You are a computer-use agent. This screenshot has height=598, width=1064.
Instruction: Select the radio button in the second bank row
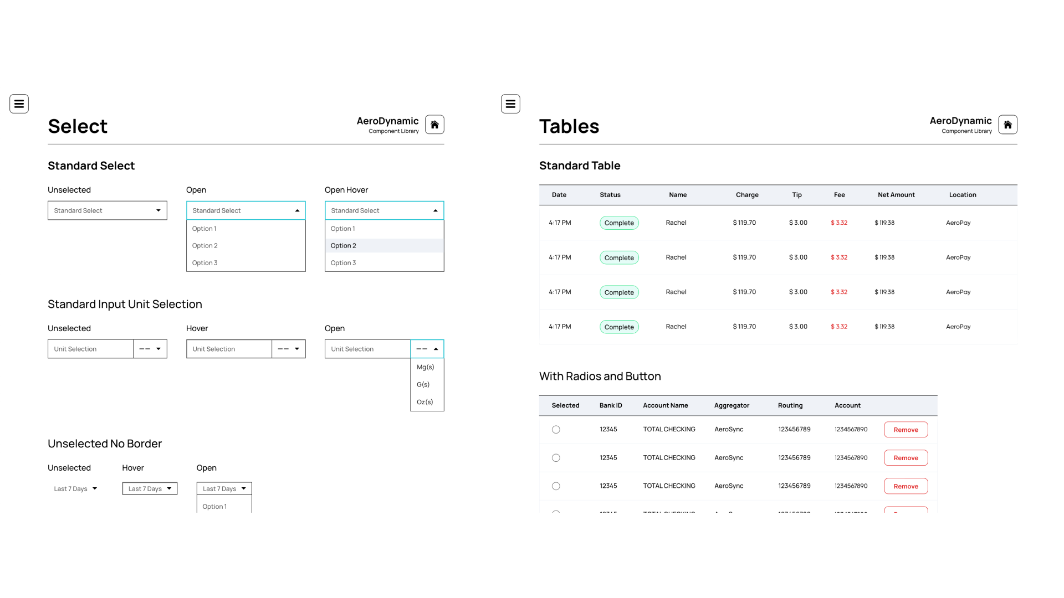tap(556, 457)
